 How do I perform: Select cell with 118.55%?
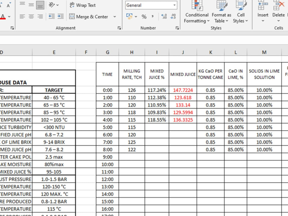157,120
